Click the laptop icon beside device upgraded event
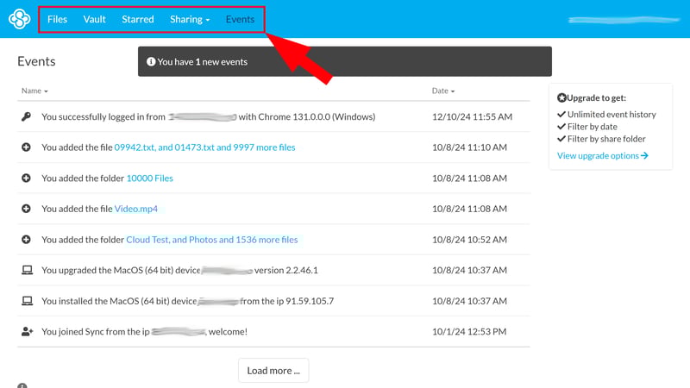 26,270
